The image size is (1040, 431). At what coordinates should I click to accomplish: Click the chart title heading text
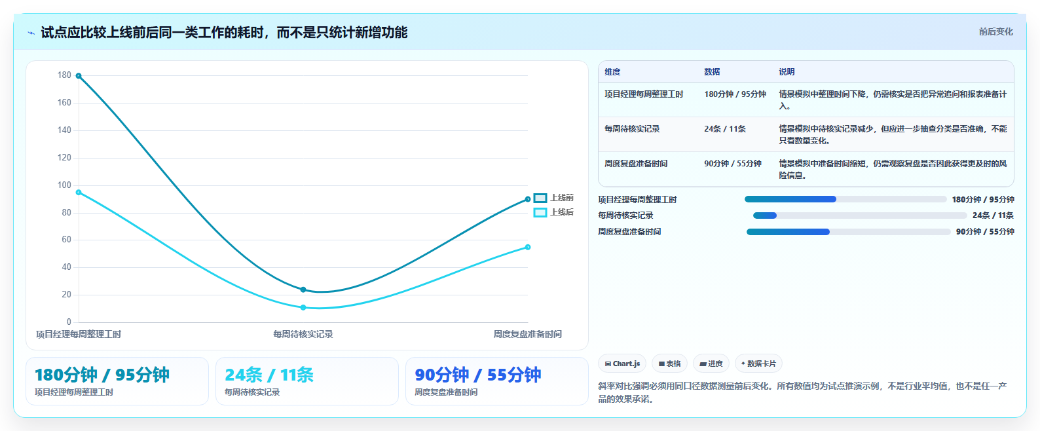click(x=224, y=32)
